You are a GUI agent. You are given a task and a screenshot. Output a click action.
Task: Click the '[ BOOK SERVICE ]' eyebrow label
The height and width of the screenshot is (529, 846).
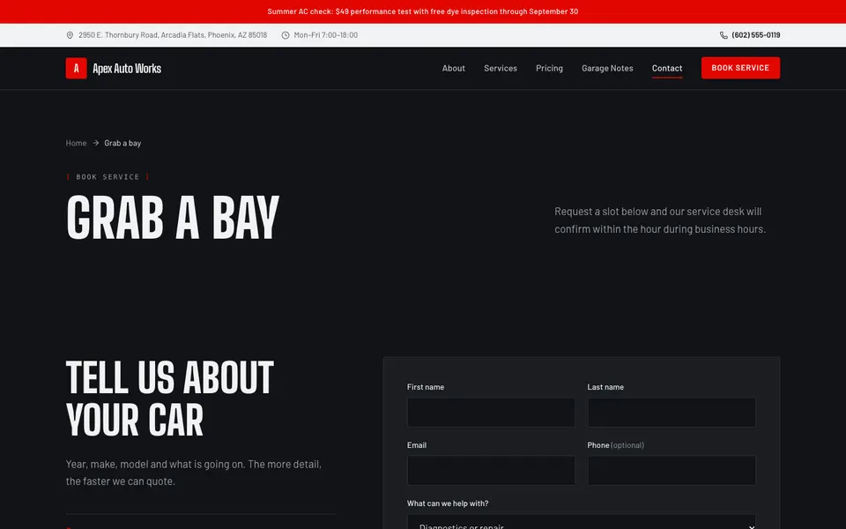pos(108,177)
